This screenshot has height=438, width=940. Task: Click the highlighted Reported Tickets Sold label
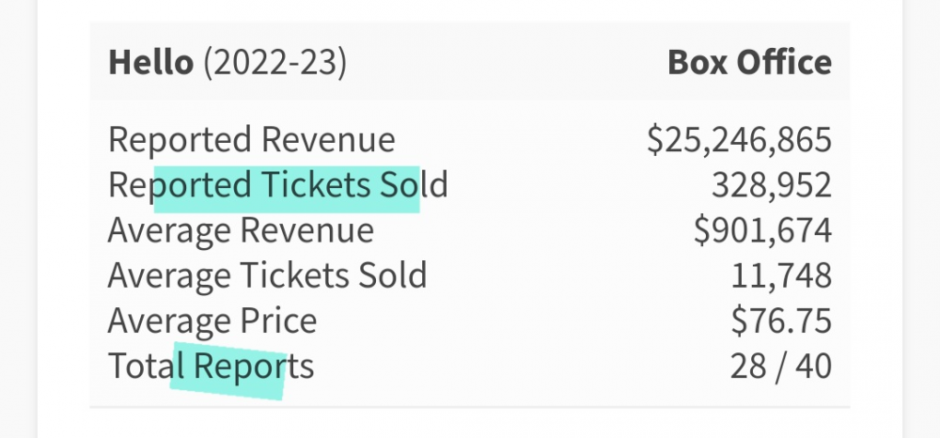point(278,184)
